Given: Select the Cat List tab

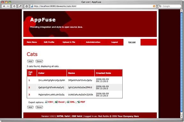Looking at the screenshot, I should point(132,42).
